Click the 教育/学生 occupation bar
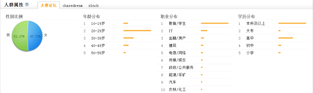Screen dimensions: 313x93 [x=215, y=23]
